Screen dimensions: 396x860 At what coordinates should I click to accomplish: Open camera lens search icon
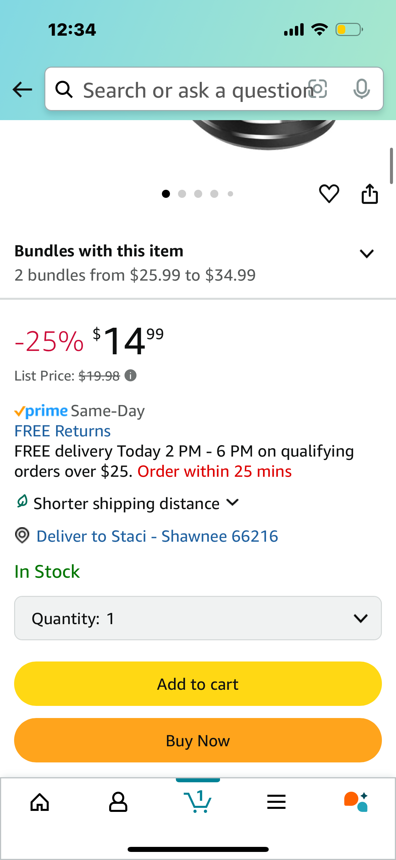coord(317,89)
